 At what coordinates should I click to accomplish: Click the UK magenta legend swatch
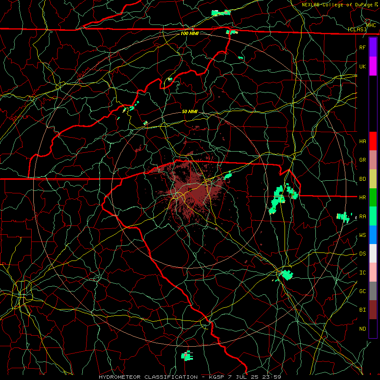pos(373,66)
